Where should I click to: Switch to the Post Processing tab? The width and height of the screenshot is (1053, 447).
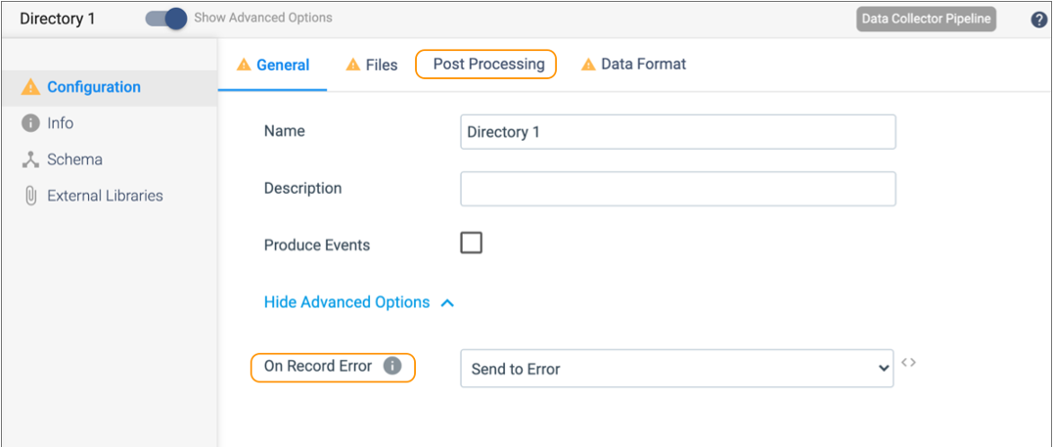click(487, 65)
